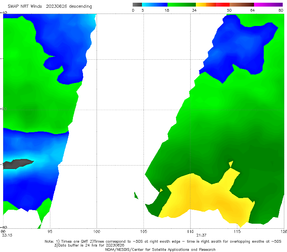Click the green segment of the wind color bar
Screen dimensions: 287x252
[x=182, y=5]
